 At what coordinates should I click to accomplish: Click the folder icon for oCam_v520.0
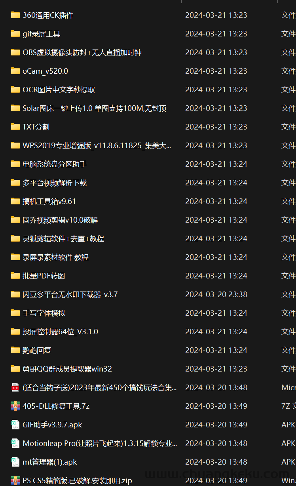(15, 71)
